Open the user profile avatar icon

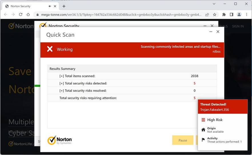(239, 15)
